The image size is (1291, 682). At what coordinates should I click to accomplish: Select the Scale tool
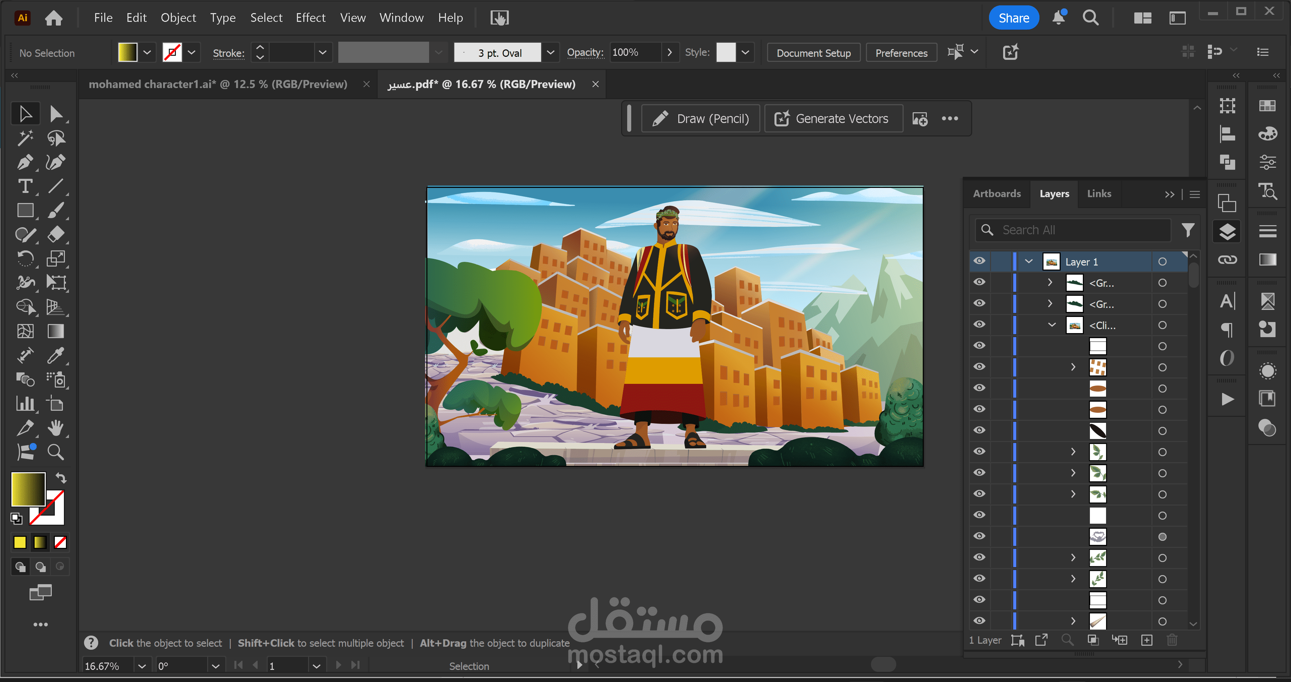click(56, 258)
